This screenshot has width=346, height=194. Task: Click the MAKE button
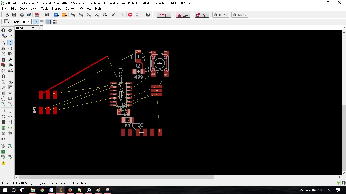(x=221, y=15)
